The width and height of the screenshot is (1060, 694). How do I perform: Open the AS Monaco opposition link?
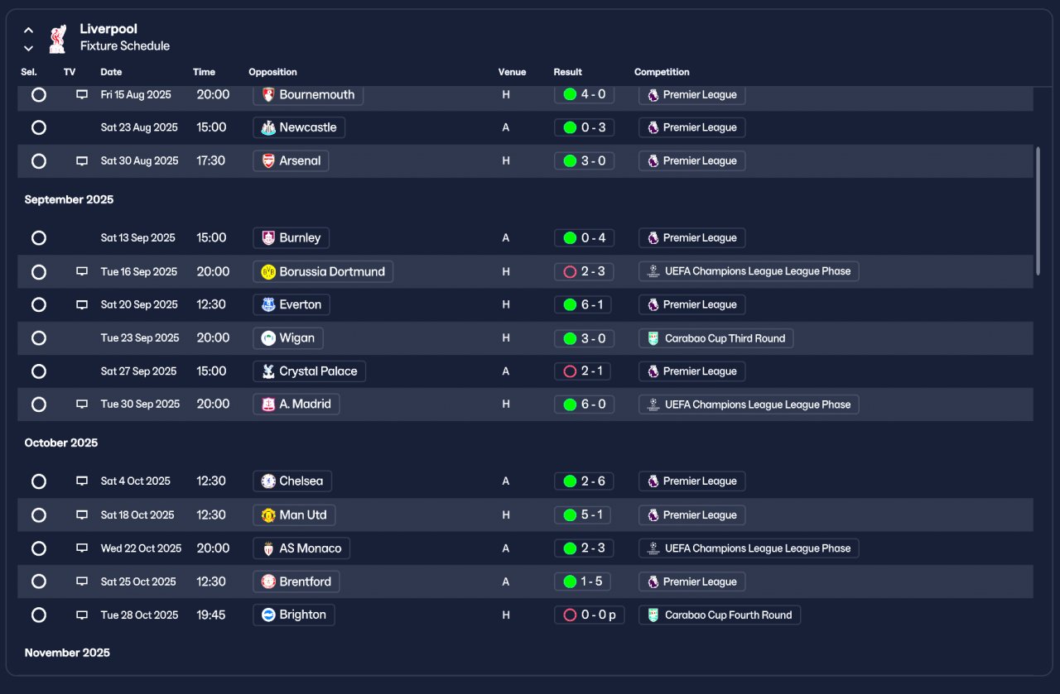tap(301, 548)
